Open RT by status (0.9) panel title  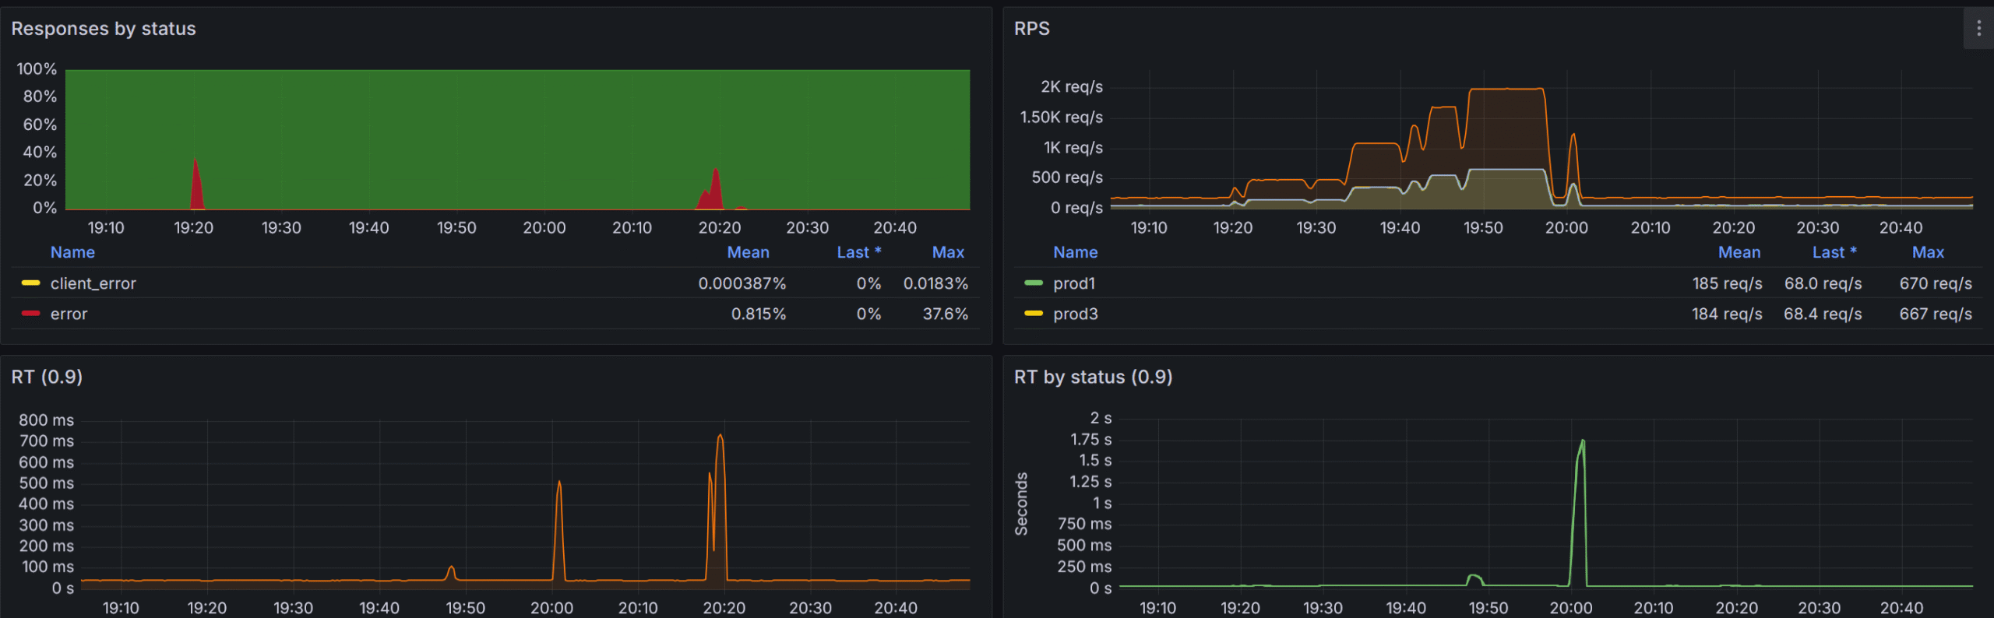tap(1092, 377)
